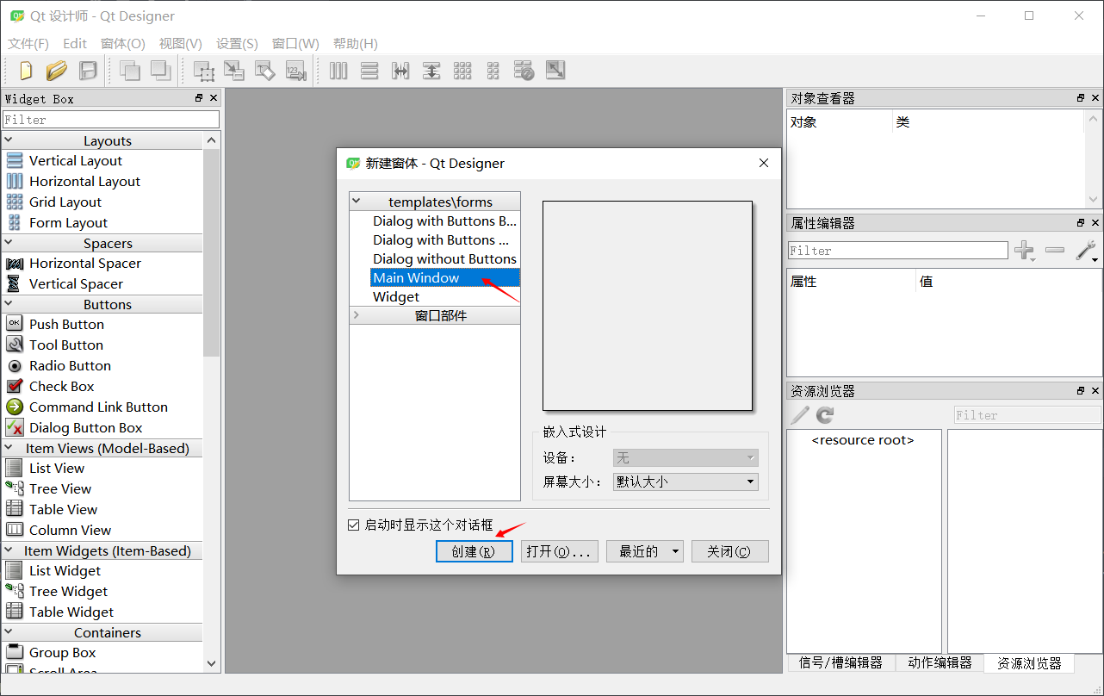This screenshot has width=1104, height=696.
Task: Open the 文件(F) menu
Action: coord(28,43)
